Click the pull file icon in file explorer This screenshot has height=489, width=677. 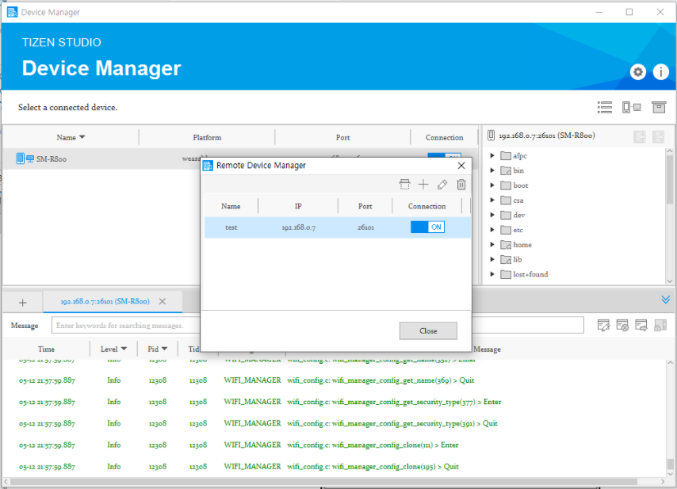(x=640, y=137)
